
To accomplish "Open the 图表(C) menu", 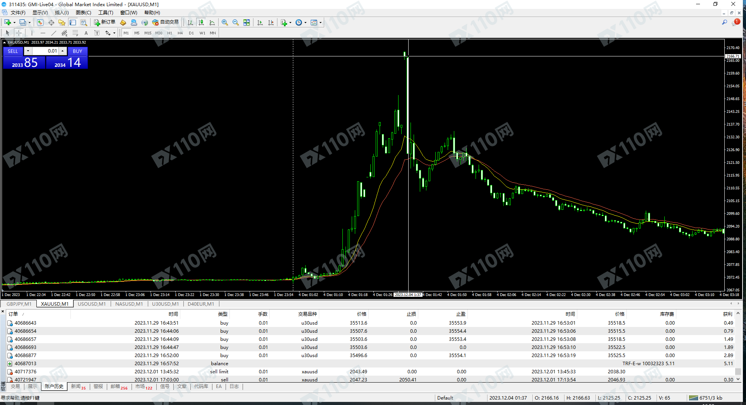I will (83, 13).
